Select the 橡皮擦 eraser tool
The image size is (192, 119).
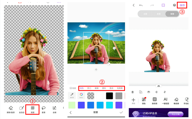tap(176, 101)
